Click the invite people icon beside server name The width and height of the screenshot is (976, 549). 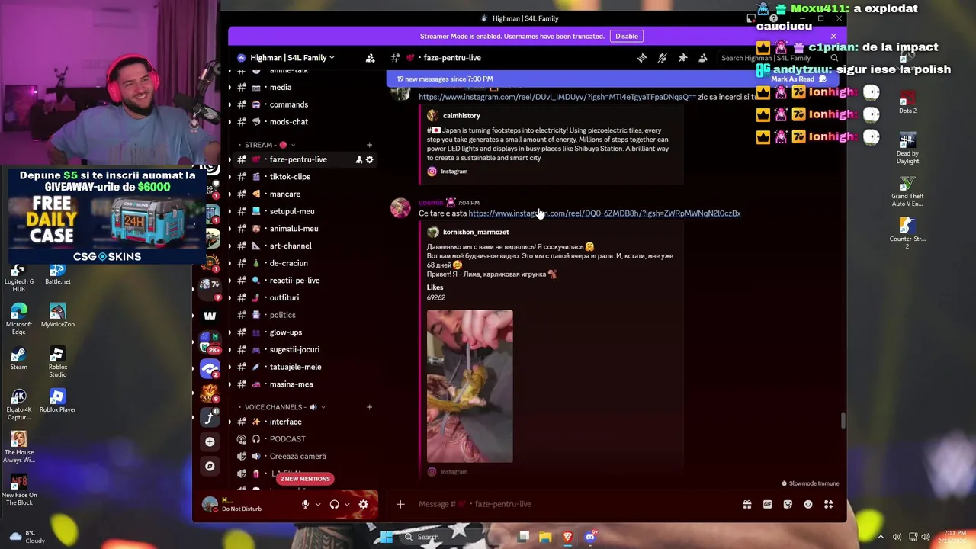[x=370, y=58]
